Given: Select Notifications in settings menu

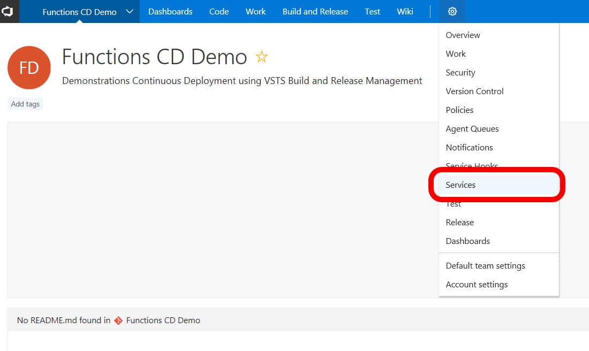Looking at the screenshot, I should click(x=499, y=148).
